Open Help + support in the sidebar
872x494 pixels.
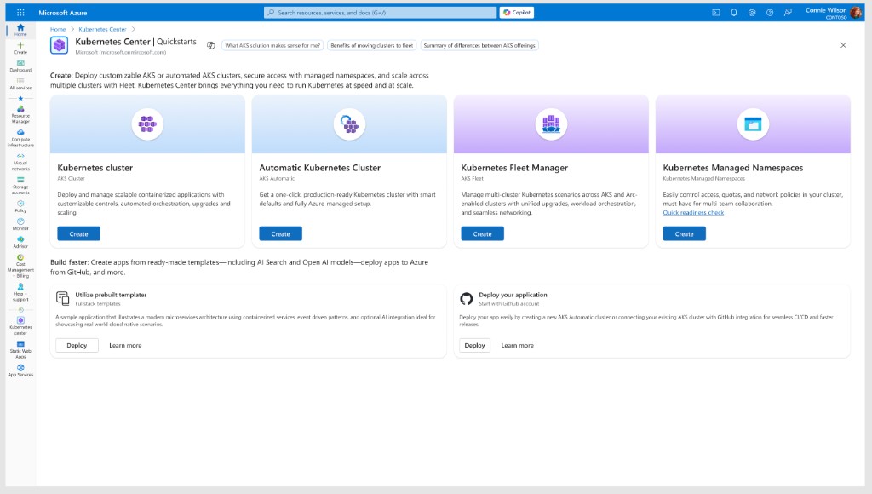pyautogui.click(x=20, y=291)
